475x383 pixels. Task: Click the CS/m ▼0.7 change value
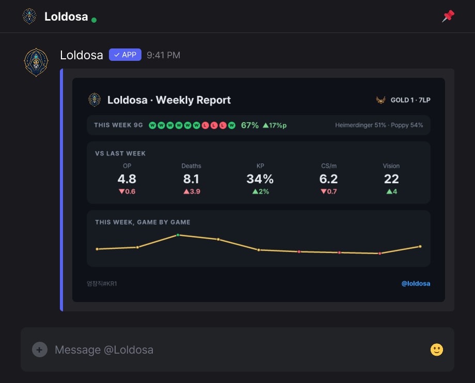pos(329,191)
